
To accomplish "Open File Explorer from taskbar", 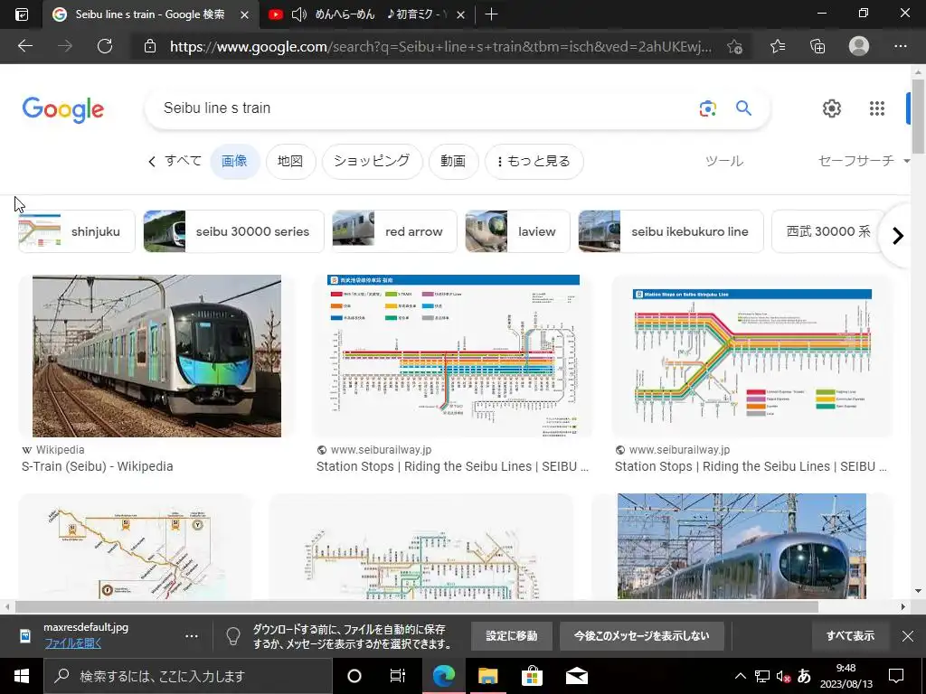I will coord(487,676).
